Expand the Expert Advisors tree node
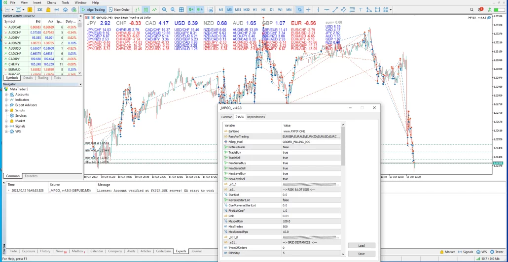The width and height of the screenshot is (508, 262). [6, 105]
